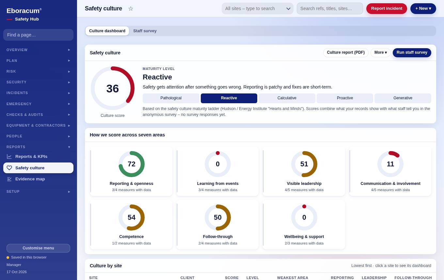Collapse the Reports menu section
This screenshot has width=444, height=280.
click(x=38, y=147)
